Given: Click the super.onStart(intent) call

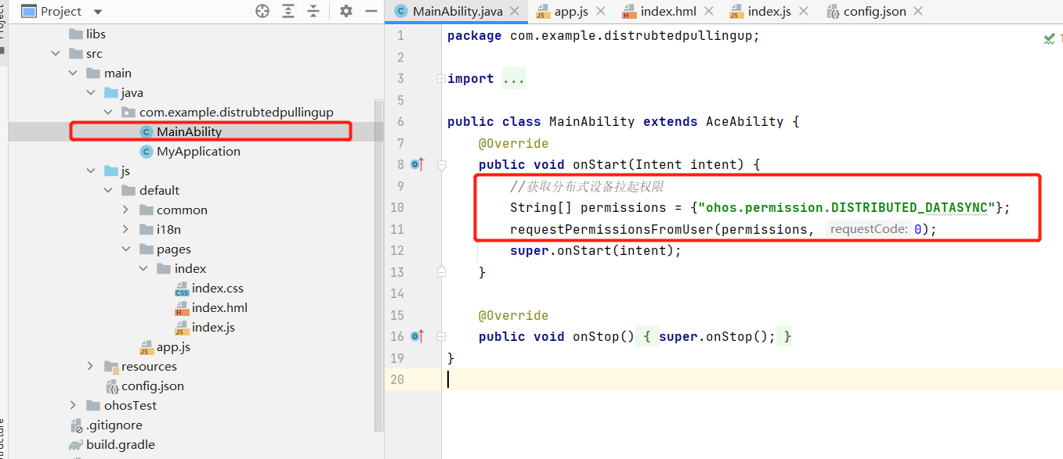Looking at the screenshot, I should pyautogui.click(x=595, y=251).
